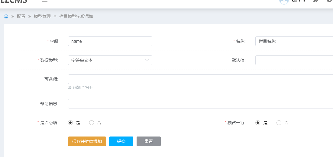Choose 是 for 独占一行

pyautogui.click(x=258, y=123)
